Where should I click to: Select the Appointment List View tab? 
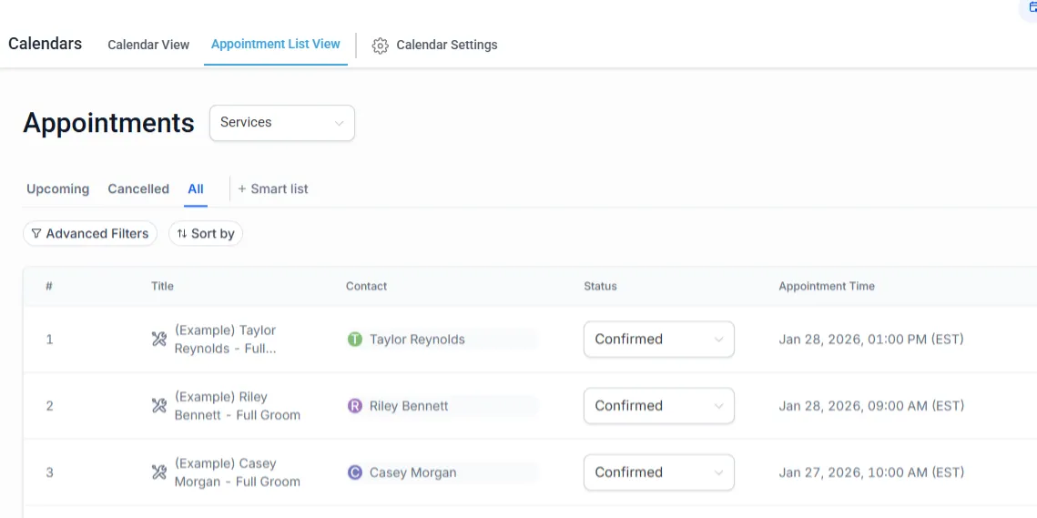tap(275, 44)
